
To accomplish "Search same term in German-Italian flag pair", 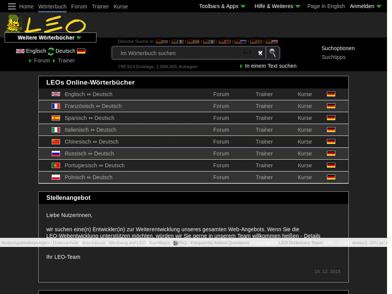I will click(209, 42).
